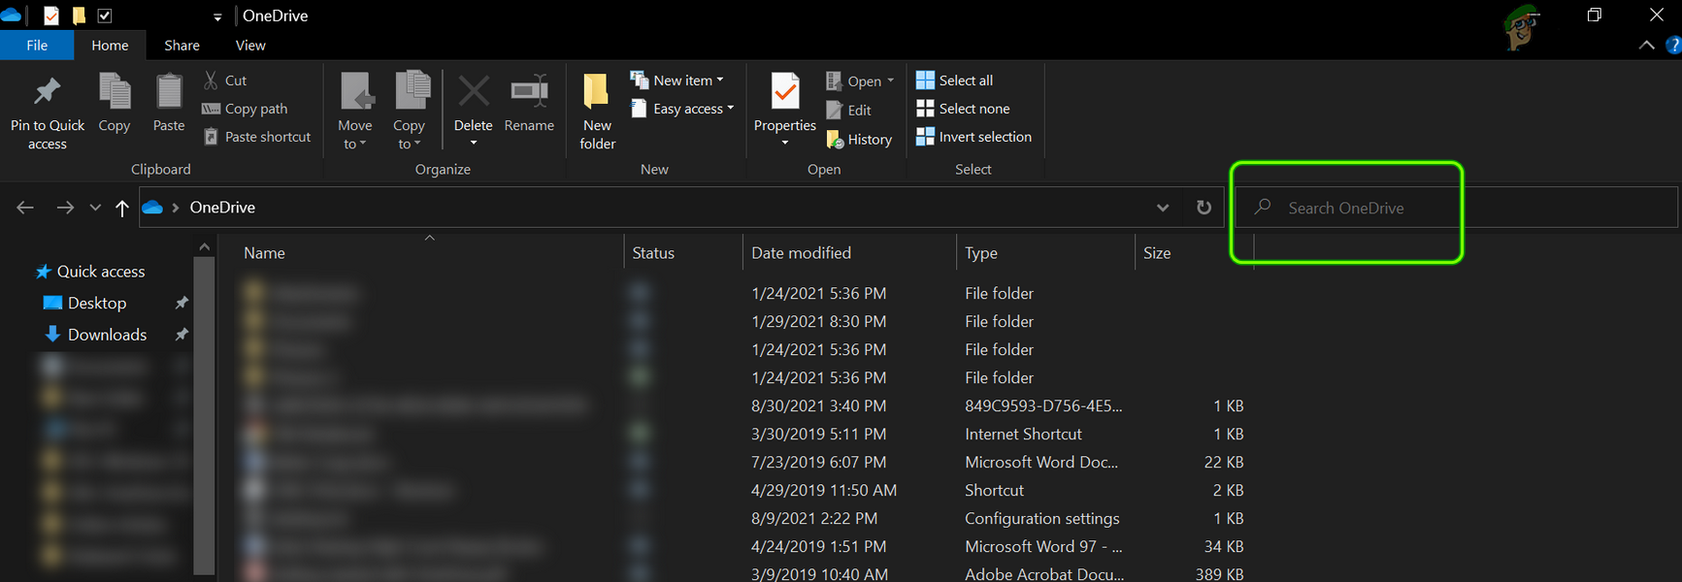1682x582 pixels.
Task: Click the Search OneDrive field
Action: pyautogui.click(x=1456, y=208)
